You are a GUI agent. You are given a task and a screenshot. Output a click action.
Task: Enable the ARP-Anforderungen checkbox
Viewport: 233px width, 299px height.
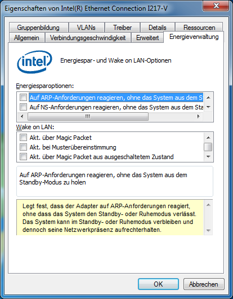click(x=24, y=98)
